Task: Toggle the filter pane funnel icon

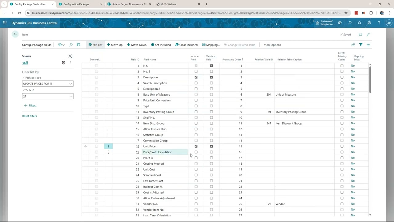Action: coord(361,45)
